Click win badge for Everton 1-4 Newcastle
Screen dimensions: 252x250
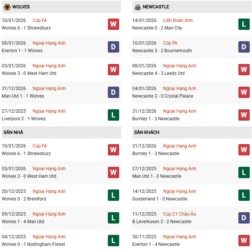click(x=244, y=241)
